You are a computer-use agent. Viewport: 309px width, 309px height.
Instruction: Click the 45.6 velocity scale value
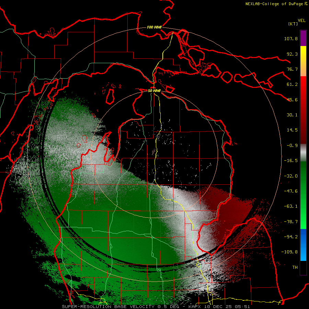(x=292, y=100)
